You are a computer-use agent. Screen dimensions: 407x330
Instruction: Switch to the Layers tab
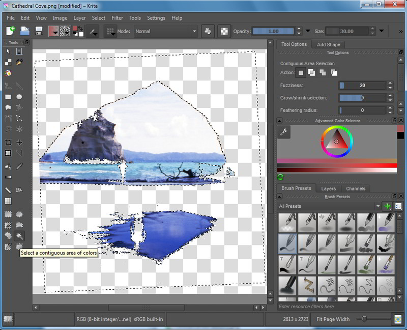[x=328, y=188]
